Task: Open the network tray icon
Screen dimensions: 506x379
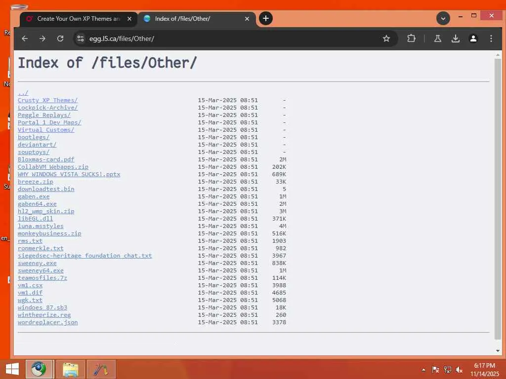Action: (447, 370)
